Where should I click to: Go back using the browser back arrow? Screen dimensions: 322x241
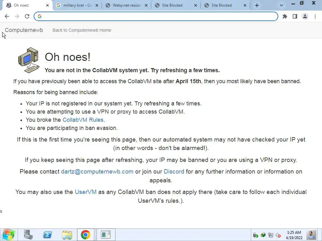click(7, 16)
